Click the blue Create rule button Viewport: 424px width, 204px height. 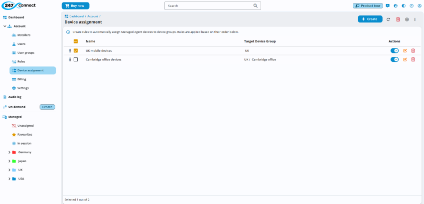coord(370,19)
